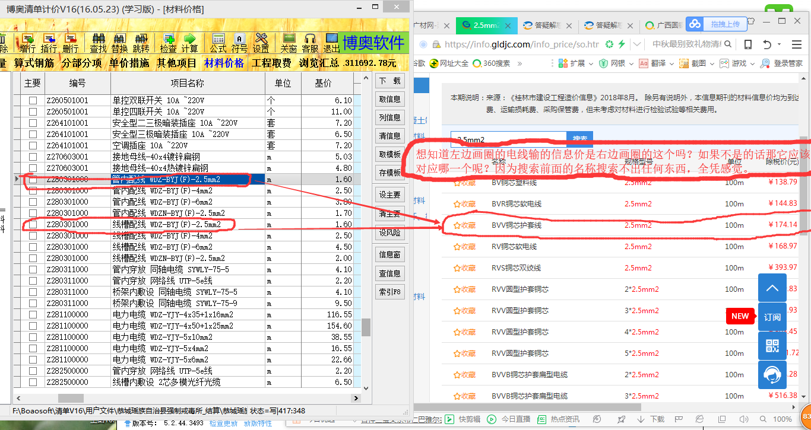This screenshot has height=430, width=811.
Task: Click the table's vertical scrollbar thumb
Action: 366,327
